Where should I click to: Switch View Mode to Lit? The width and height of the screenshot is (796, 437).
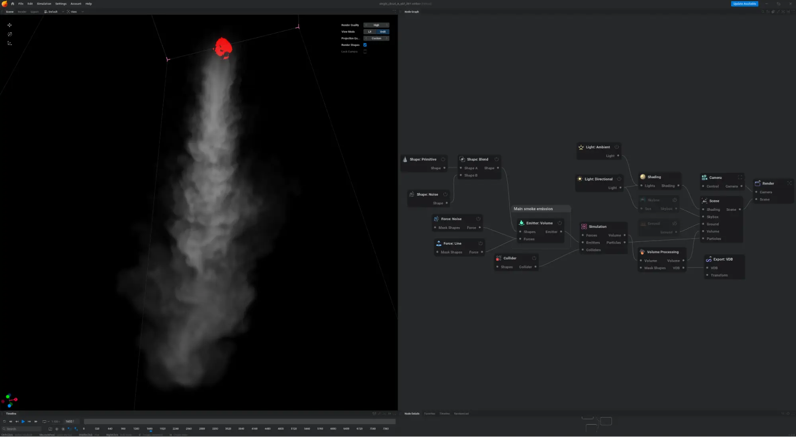[x=370, y=32]
